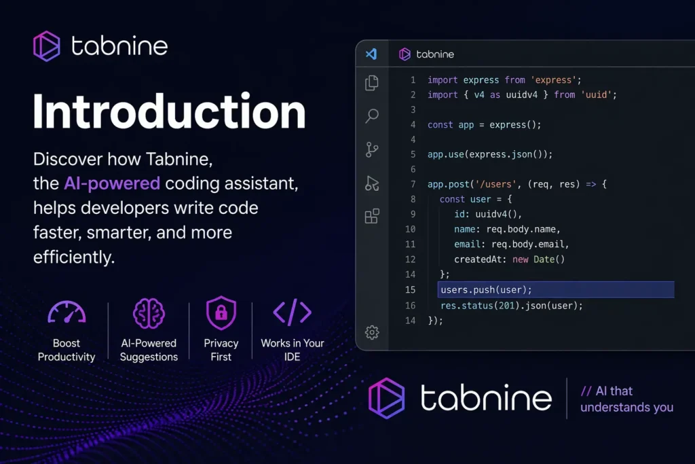
Task: Click the line id: uuidv4(),
Action: click(x=487, y=214)
